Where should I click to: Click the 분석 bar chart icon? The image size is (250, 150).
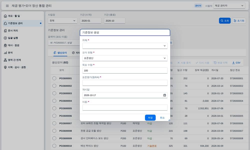5,52
